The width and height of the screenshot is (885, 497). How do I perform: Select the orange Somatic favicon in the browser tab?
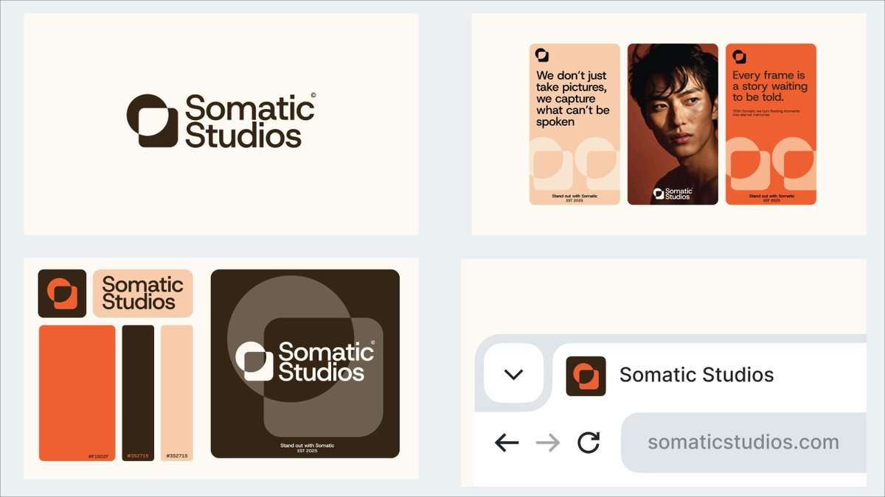pyautogui.click(x=586, y=375)
